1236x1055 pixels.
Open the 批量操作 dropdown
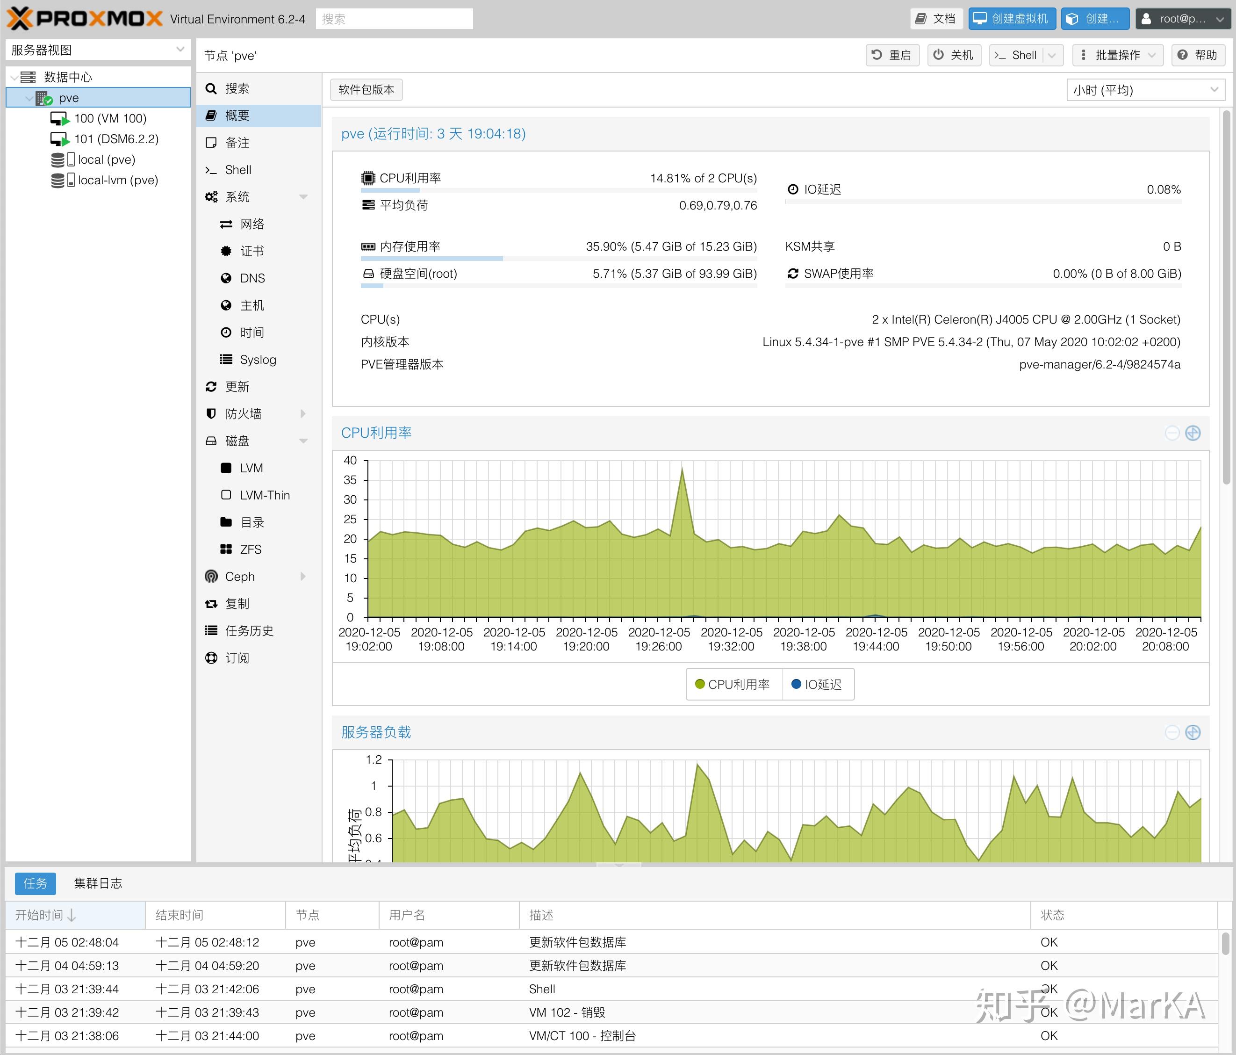1117,55
